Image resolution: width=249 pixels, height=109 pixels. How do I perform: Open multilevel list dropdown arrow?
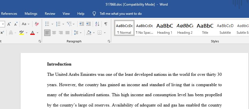(74, 24)
